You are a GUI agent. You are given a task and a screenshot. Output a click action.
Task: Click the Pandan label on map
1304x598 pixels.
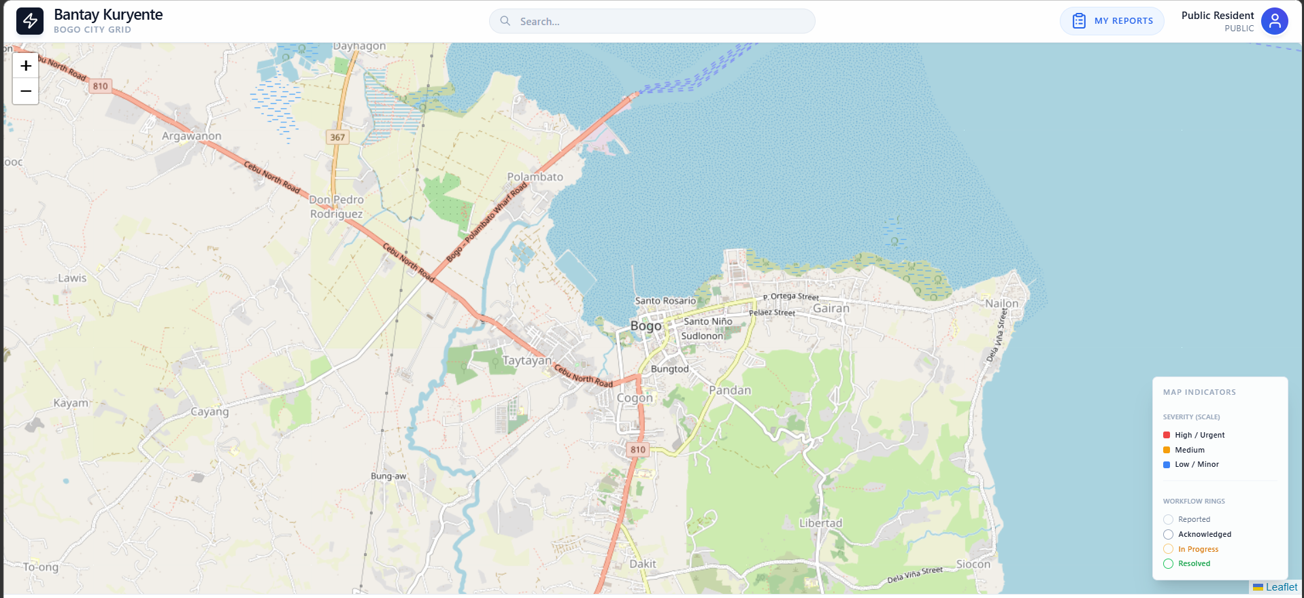(730, 391)
